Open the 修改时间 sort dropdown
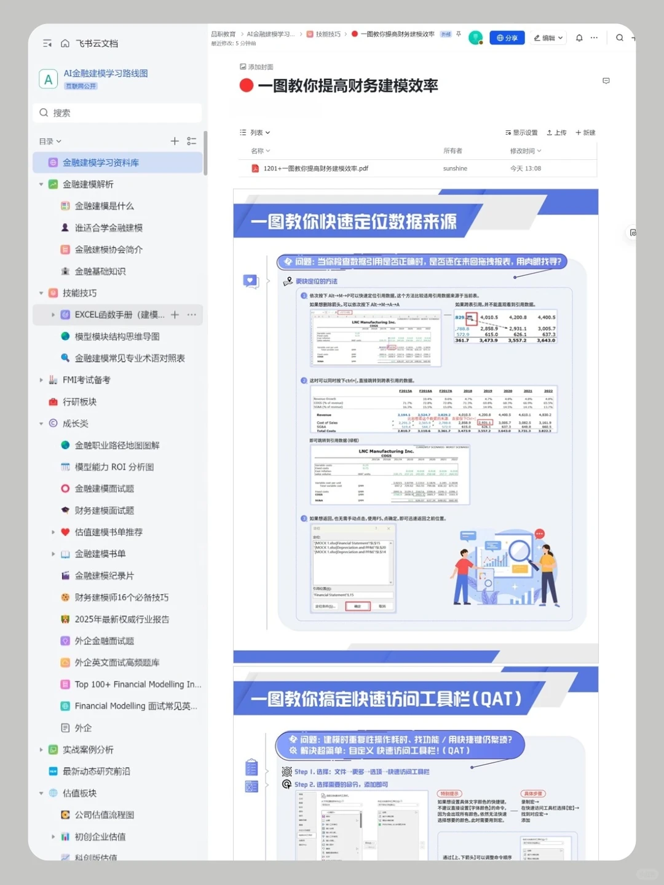This screenshot has width=664, height=885. (524, 151)
